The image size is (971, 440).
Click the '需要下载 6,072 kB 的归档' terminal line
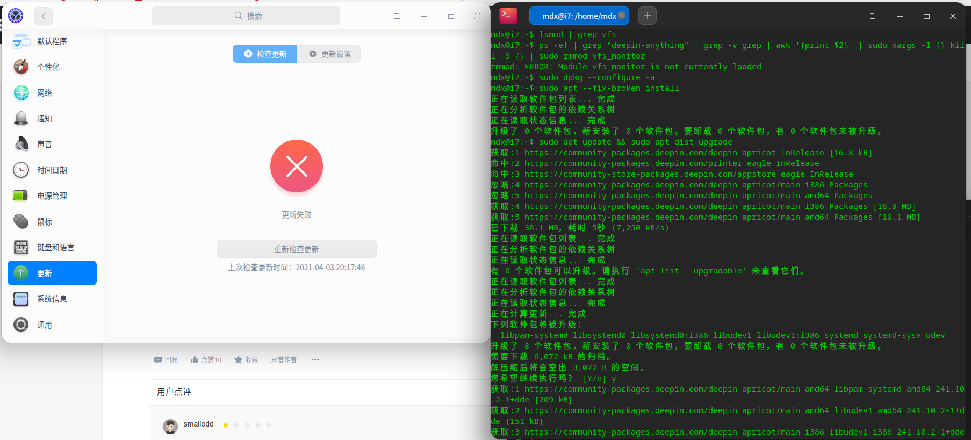551,357
